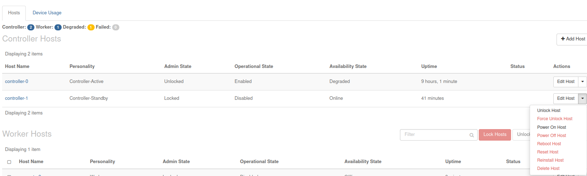
Task: Collapse the controller-1 actions dropdown arrow
Action: point(583,98)
